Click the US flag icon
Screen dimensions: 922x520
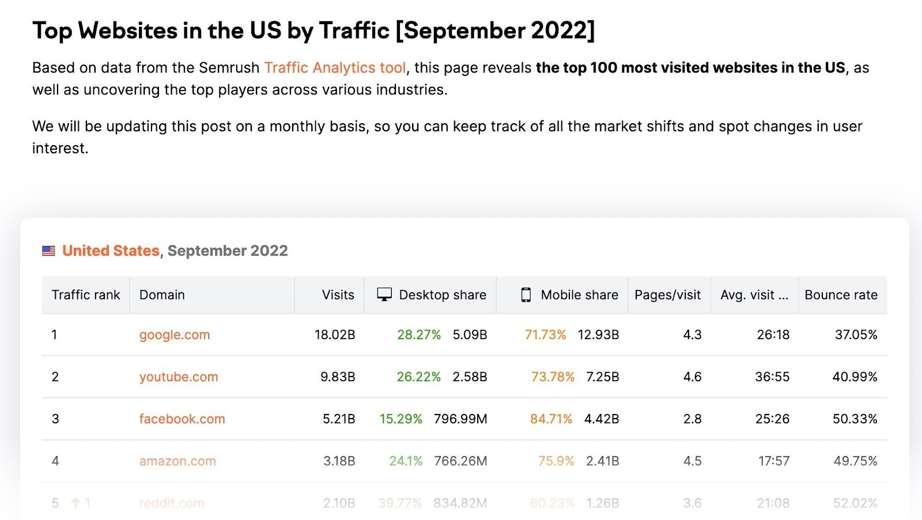49,251
